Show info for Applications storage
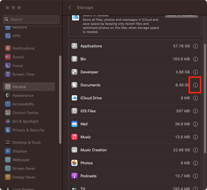This screenshot has height=190, width=207. point(195,46)
